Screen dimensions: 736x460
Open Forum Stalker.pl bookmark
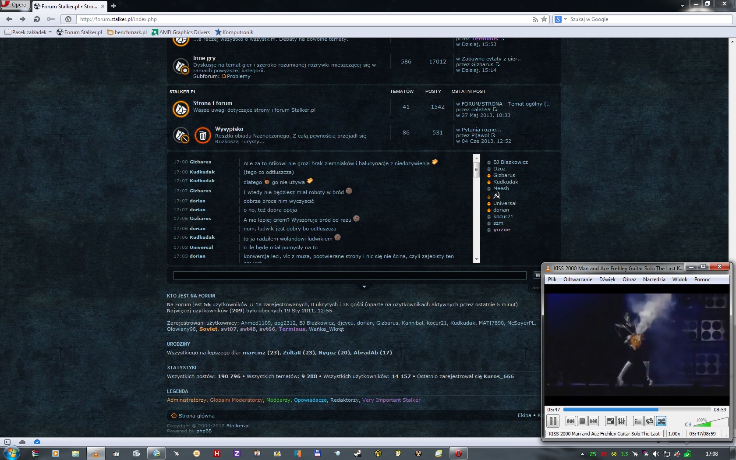click(79, 32)
